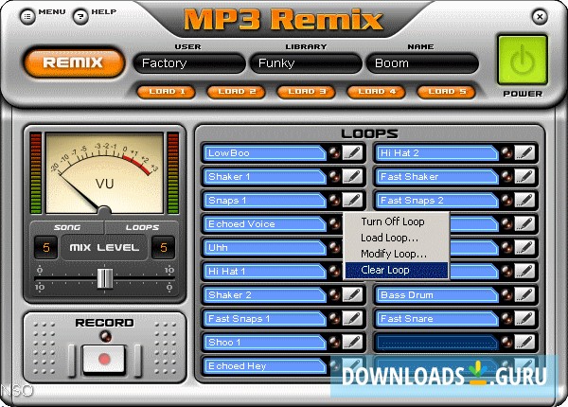Open the MENU round icon button
This screenshot has width=568, height=407.
27,17
